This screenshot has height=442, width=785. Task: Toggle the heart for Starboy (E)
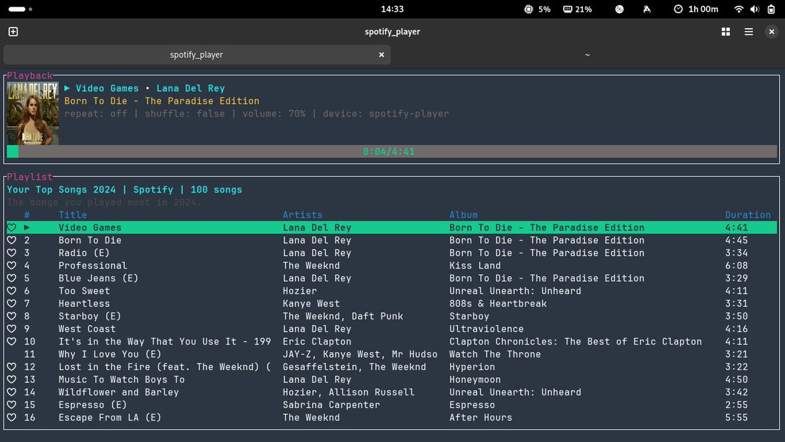(11, 316)
